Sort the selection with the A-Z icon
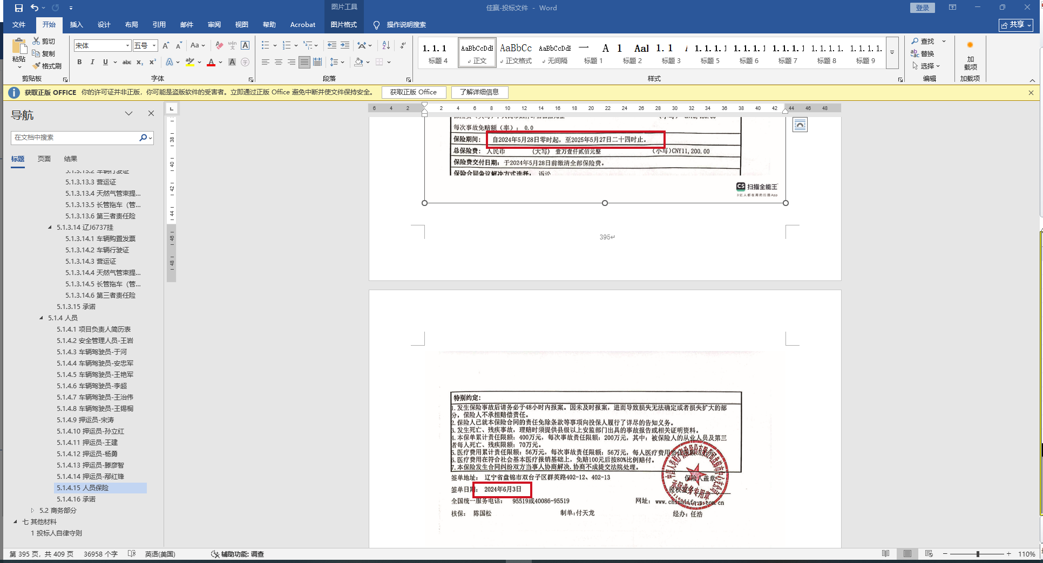The height and width of the screenshot is (563, 1043). (x=386, y=45)
